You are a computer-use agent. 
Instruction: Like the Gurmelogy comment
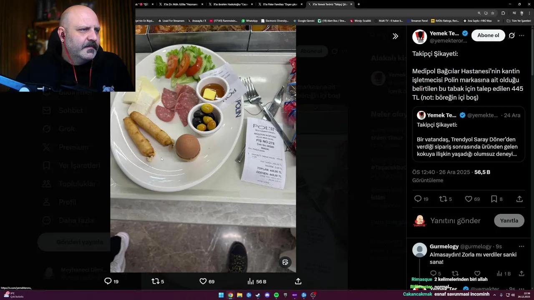tap(477, 274)
